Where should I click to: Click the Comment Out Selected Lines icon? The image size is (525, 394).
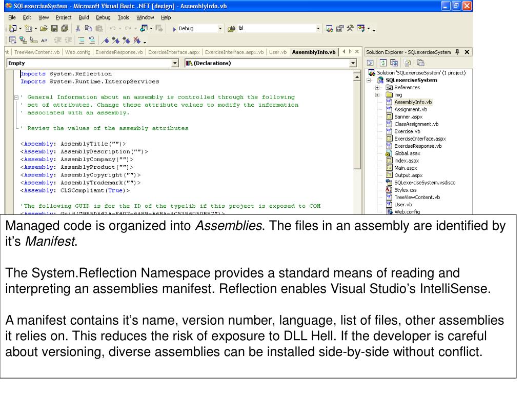[81, 41]
